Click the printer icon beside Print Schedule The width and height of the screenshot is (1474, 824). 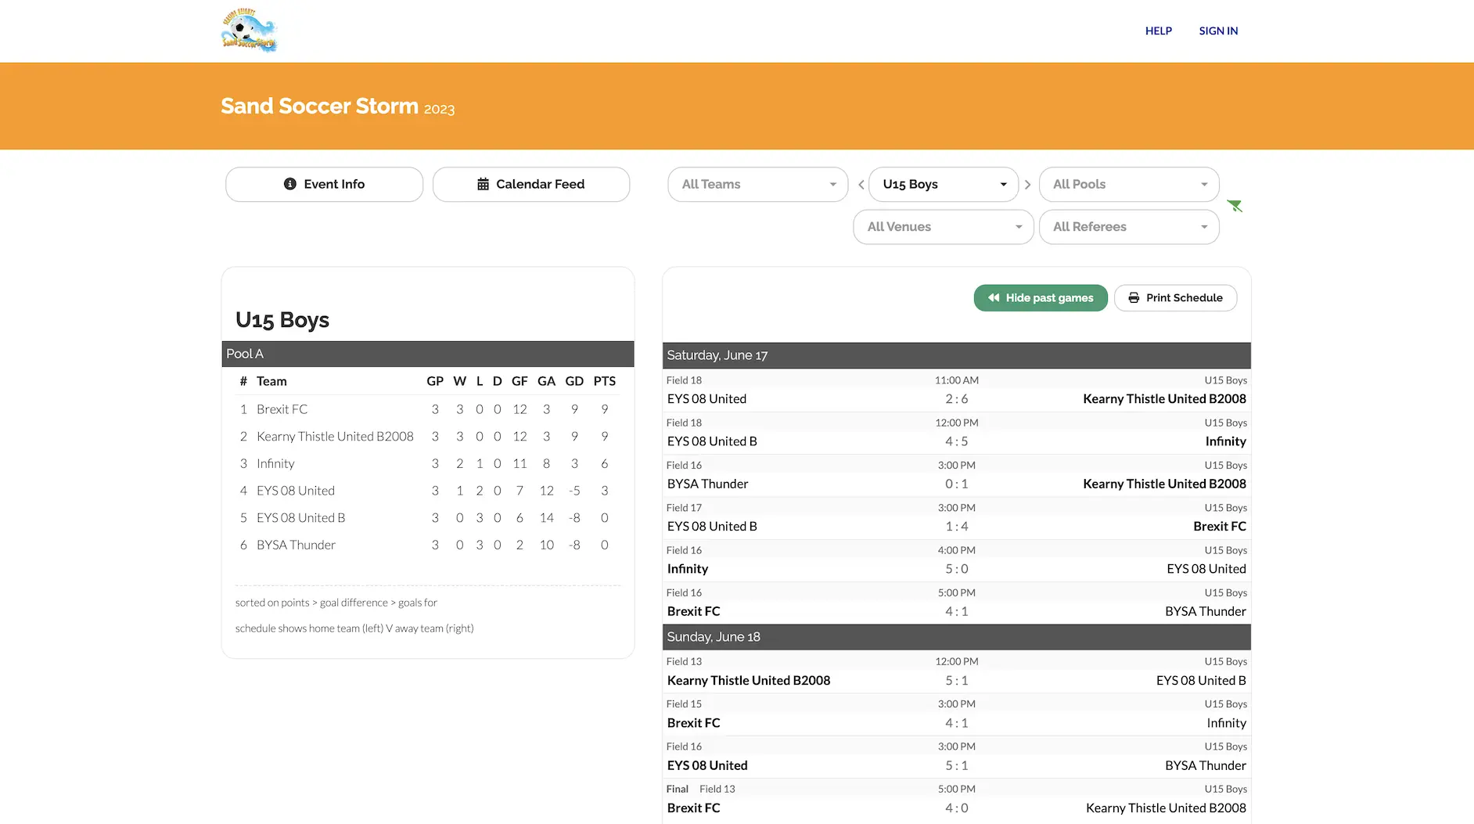click(x=1134, y=297)
